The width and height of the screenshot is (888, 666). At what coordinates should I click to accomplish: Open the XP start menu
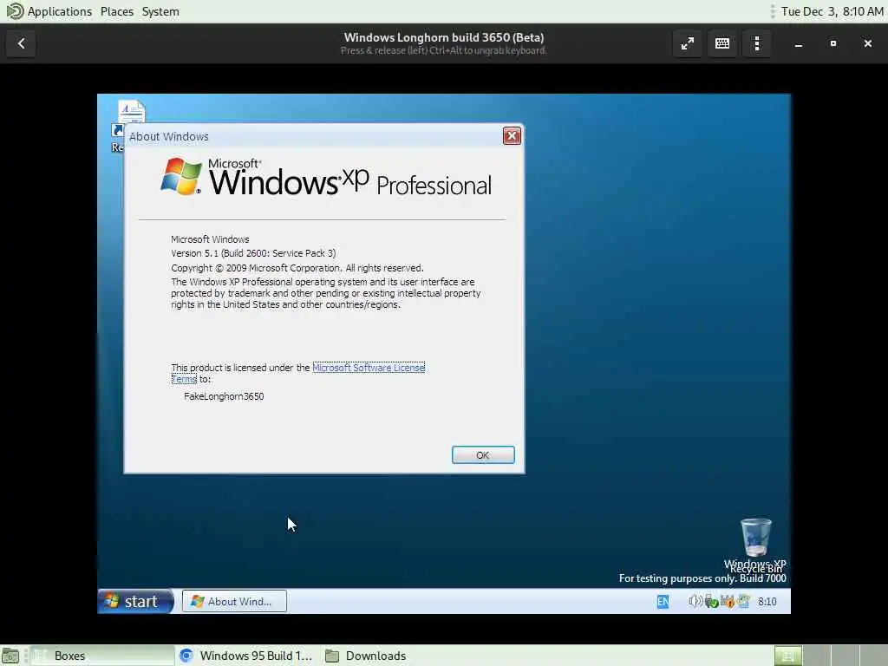pyautogui.click(x=134, y=601)
